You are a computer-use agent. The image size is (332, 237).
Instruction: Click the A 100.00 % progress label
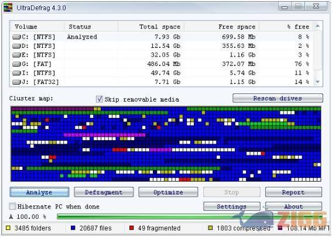pos(28,217)
